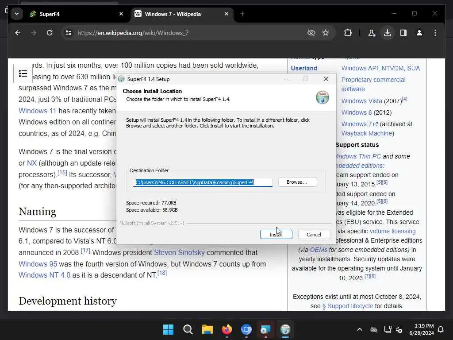Open the NTVDM link
The height and width of the screenshot is (340, 453).
(392, 68)
